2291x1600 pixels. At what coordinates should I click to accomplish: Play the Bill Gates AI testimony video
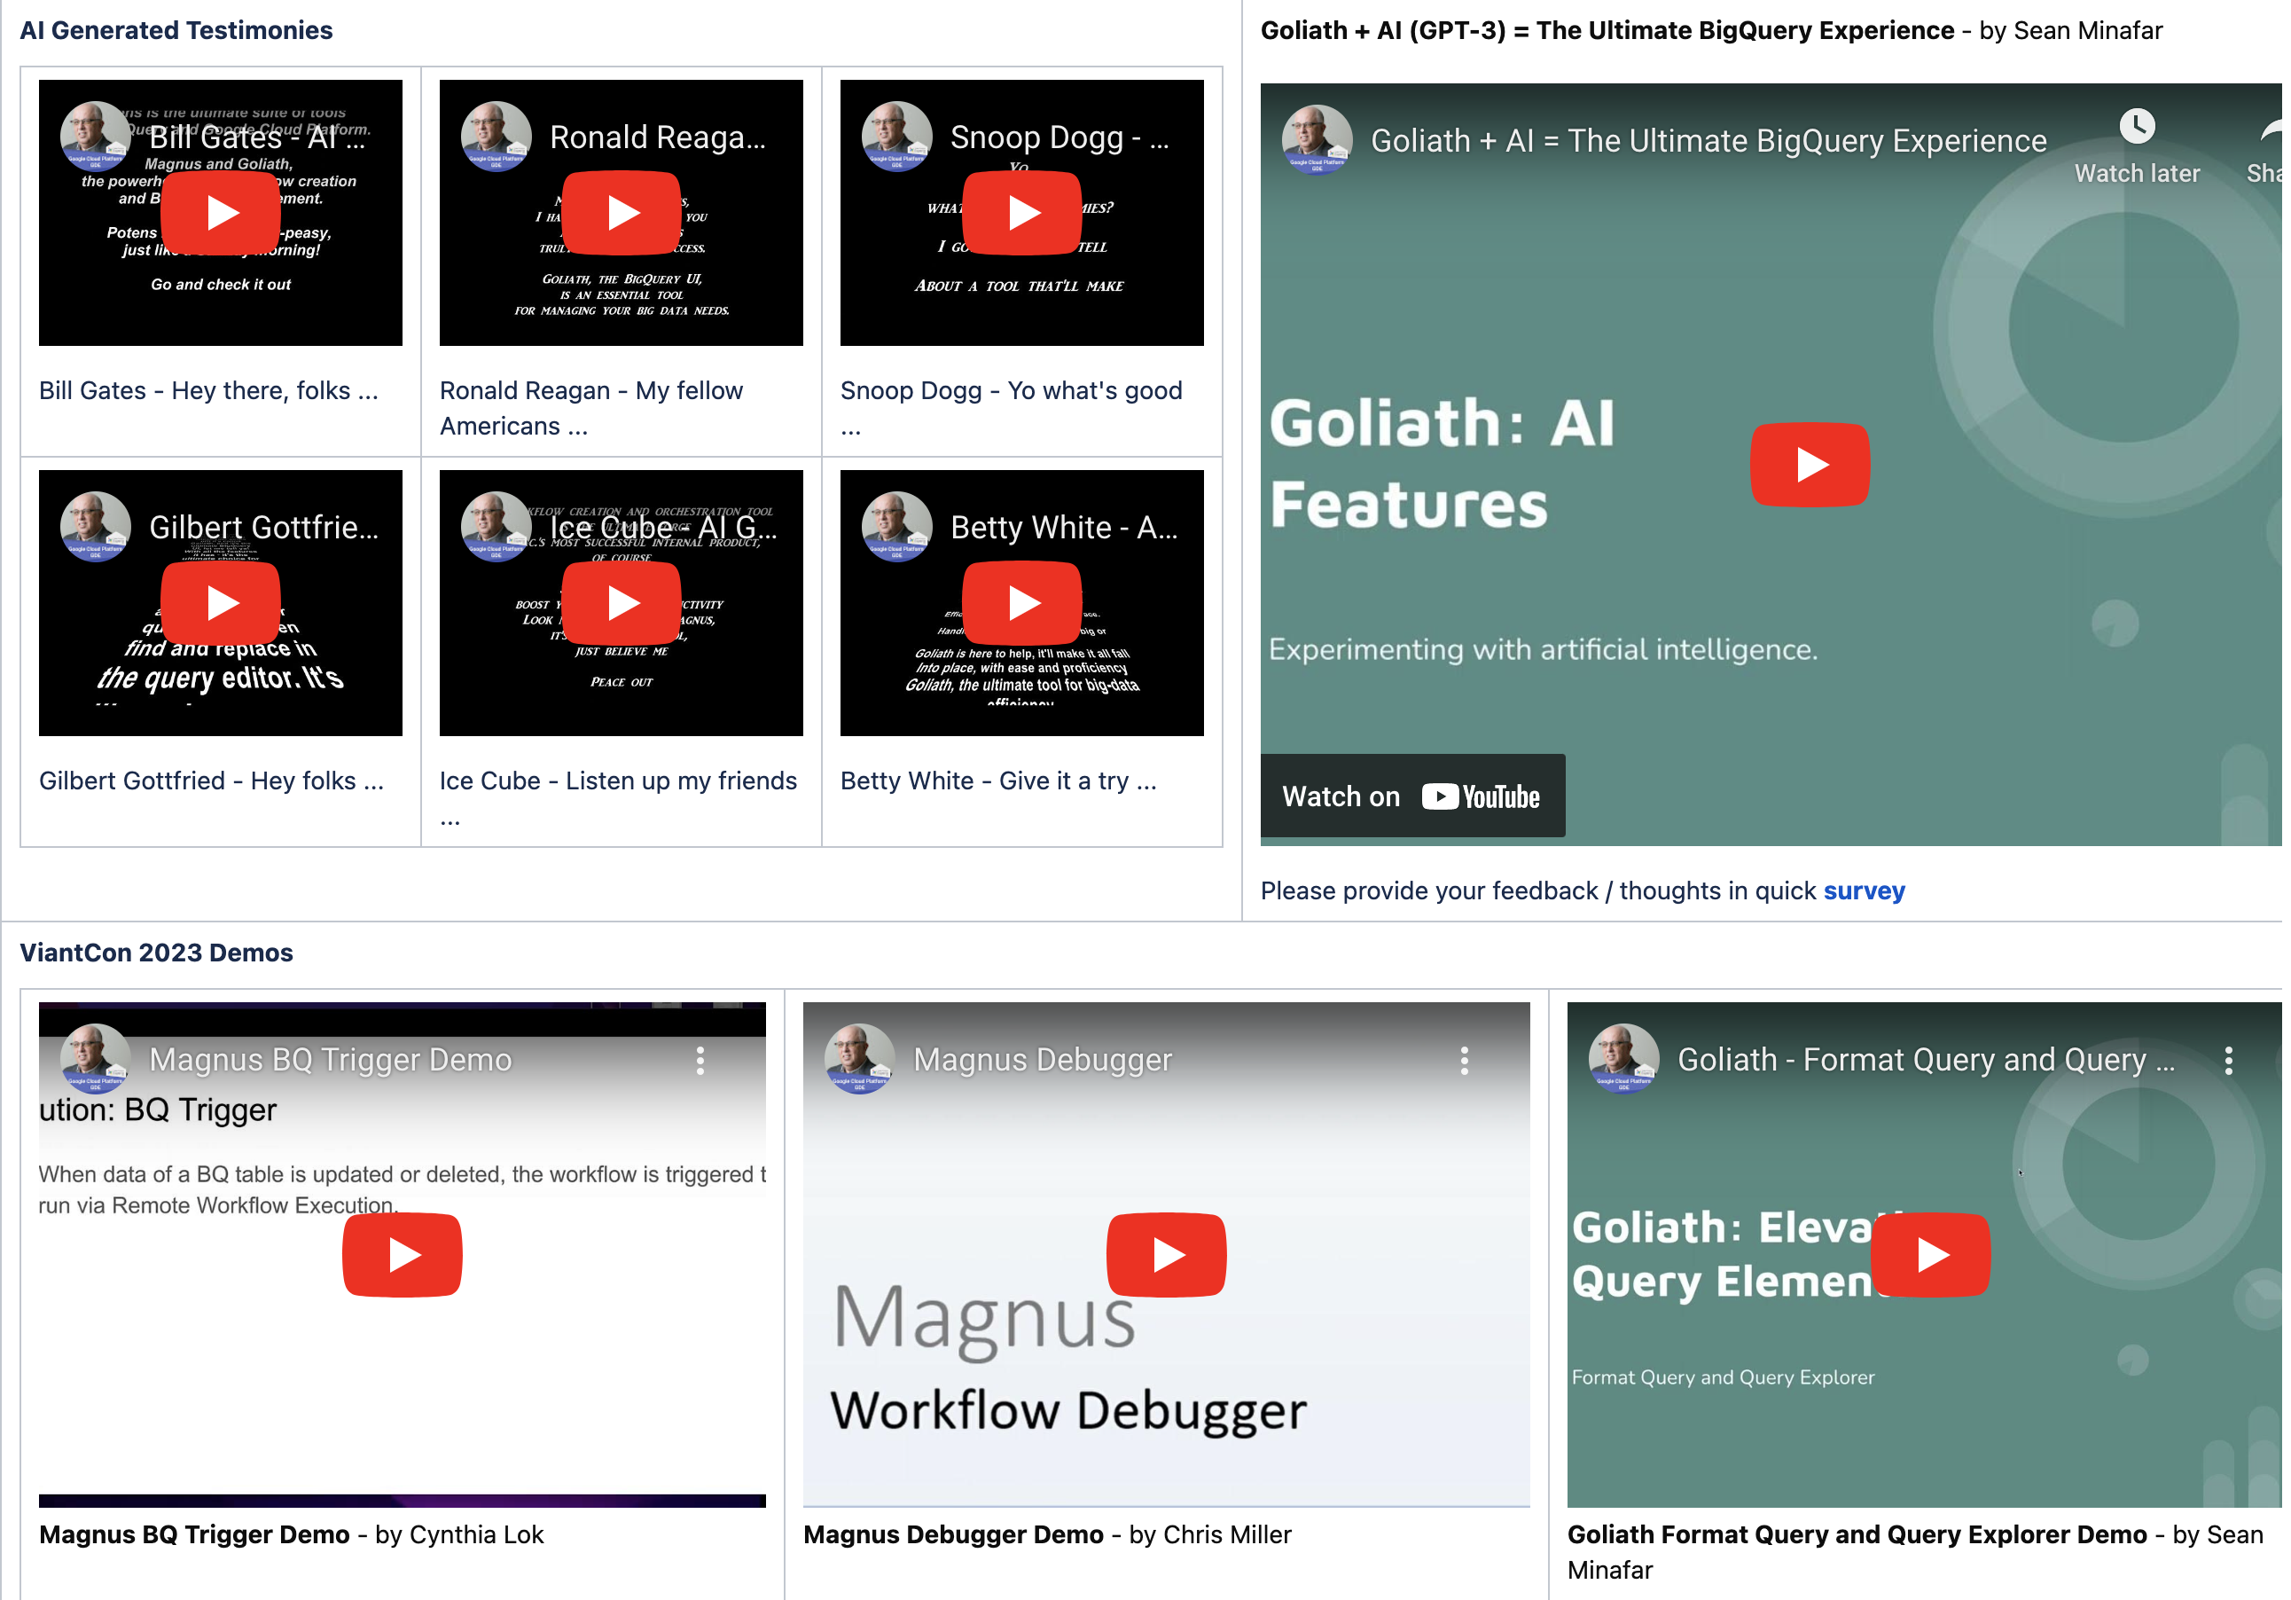221,213
